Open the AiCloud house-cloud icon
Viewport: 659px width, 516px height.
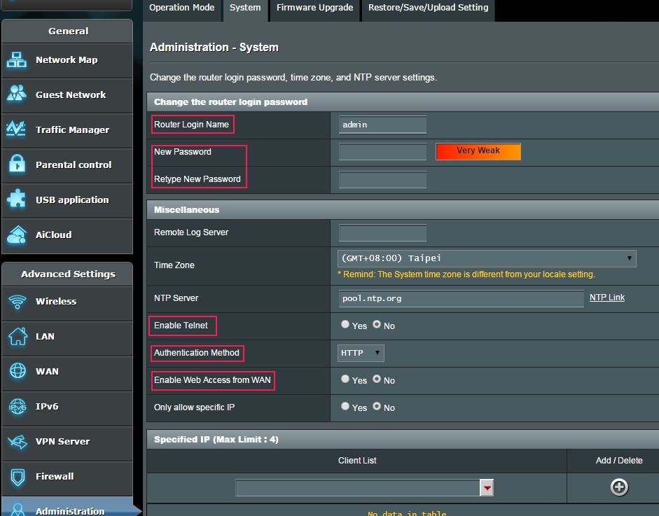click(x=17, y=235)
